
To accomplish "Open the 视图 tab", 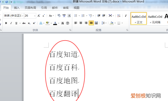I will (x=76, y=8).
